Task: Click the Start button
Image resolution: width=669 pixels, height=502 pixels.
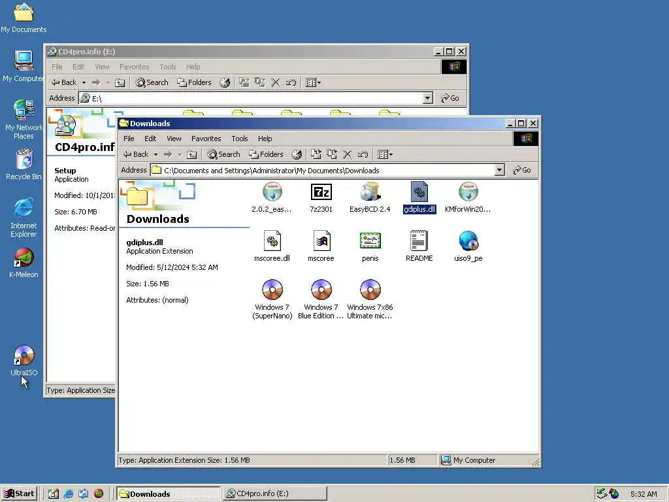Action: 20,494
